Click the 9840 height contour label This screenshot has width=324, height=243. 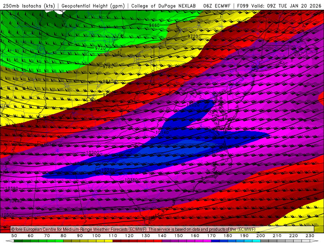[x=108, y=81]
